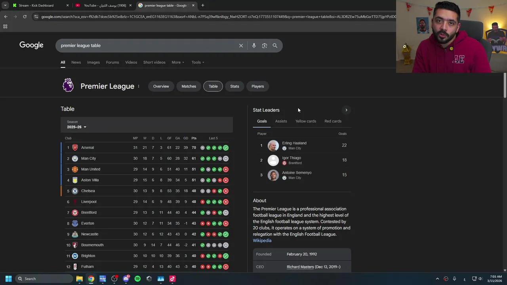This screenshot has width=507, height=285.
Task: Select the Stats tab
Action: (234, 86)
